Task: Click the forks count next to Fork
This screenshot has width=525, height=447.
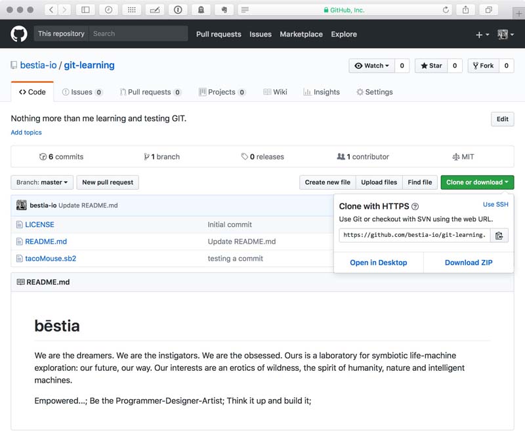Action: (x=506, y=66)
